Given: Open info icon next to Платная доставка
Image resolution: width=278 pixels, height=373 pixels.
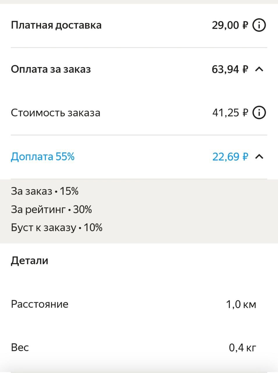Looking at the screenshot, I should pyautogui.click(x=259, y=25).
